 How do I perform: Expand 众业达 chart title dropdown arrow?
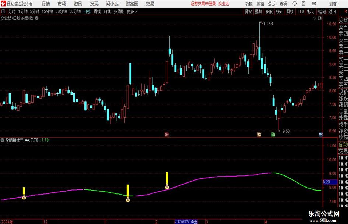(x=36, y=18)
